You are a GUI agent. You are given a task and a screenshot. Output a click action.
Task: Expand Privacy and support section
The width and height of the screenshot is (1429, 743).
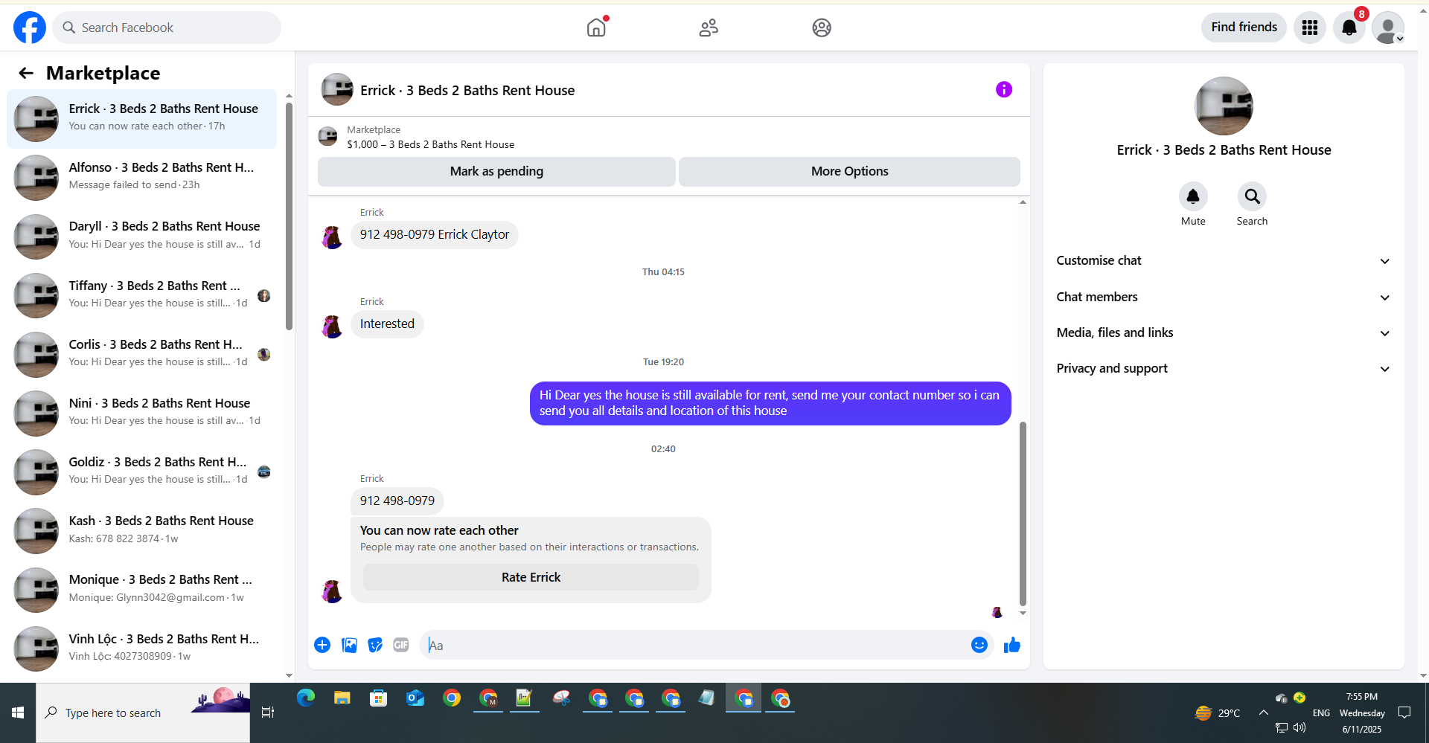1224,368
